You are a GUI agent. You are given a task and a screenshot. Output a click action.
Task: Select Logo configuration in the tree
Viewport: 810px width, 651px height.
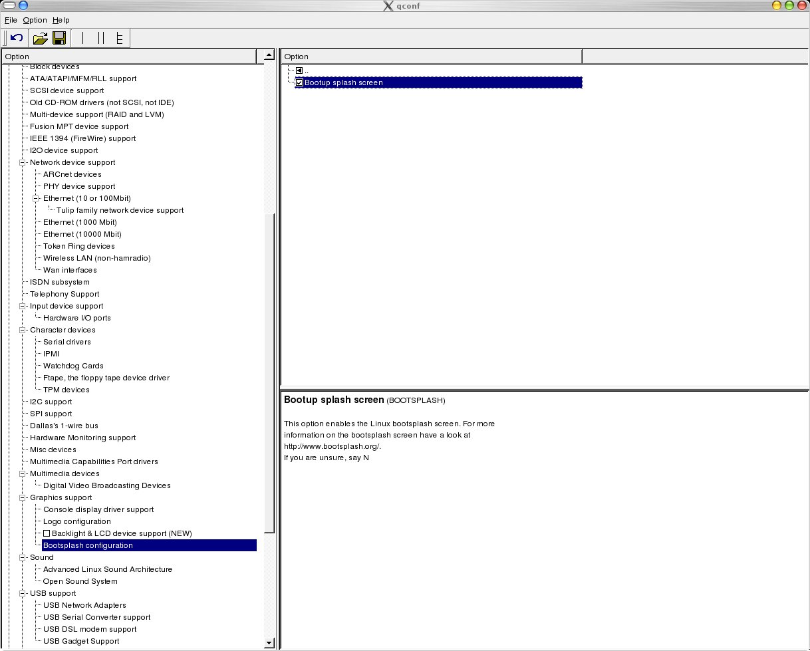click(x=76, y=521)
